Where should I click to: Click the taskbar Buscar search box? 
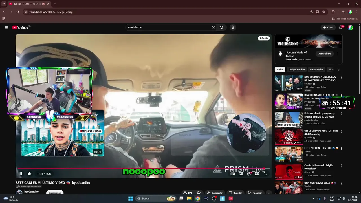coord(156,198)
